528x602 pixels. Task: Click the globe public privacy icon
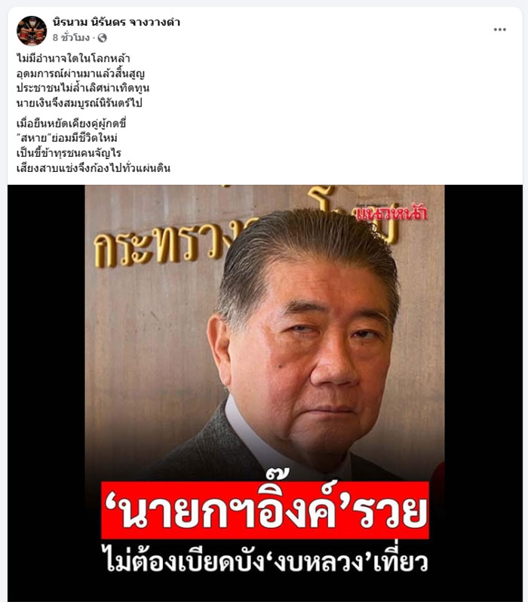coord(102,38)
